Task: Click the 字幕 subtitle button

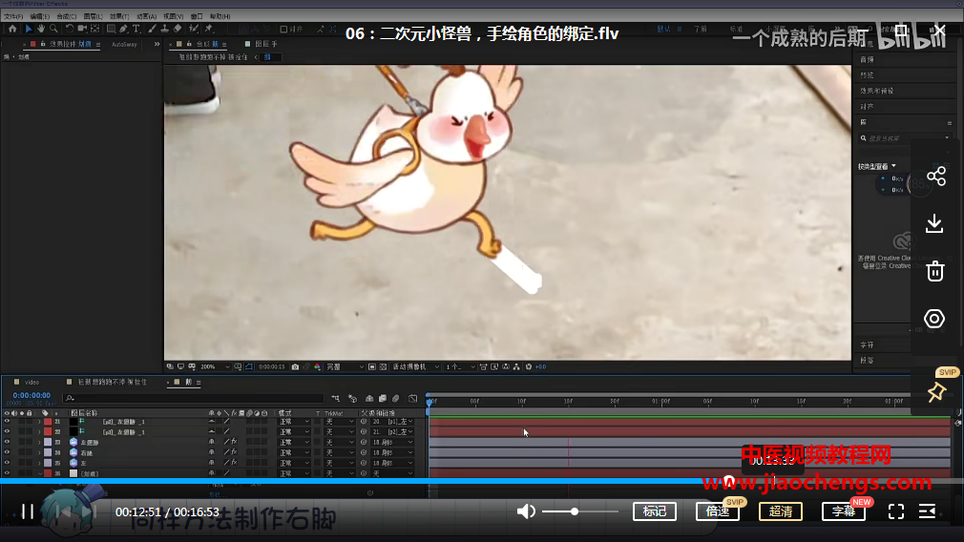Action: 844,511
